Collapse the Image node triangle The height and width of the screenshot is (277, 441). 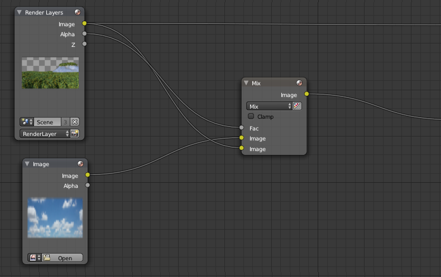tap(27, 164)
